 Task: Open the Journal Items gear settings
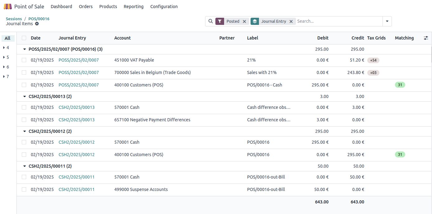coord(37,24)
